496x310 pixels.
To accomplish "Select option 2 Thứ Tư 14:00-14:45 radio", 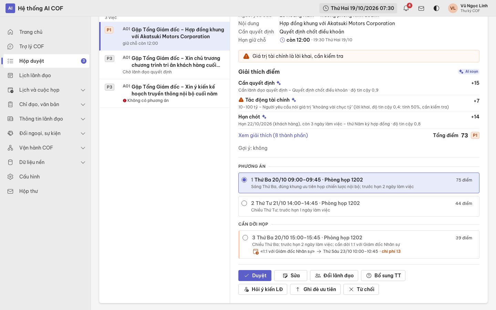I will click(244, 203).
